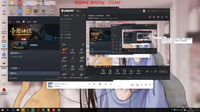The height and width of the screenshot is (112, 200).
Task: Go back in Steam with left arrow
Action: 10,22
